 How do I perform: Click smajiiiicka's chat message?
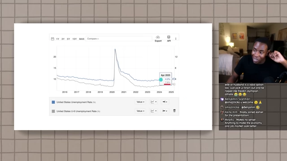point(250,107)
